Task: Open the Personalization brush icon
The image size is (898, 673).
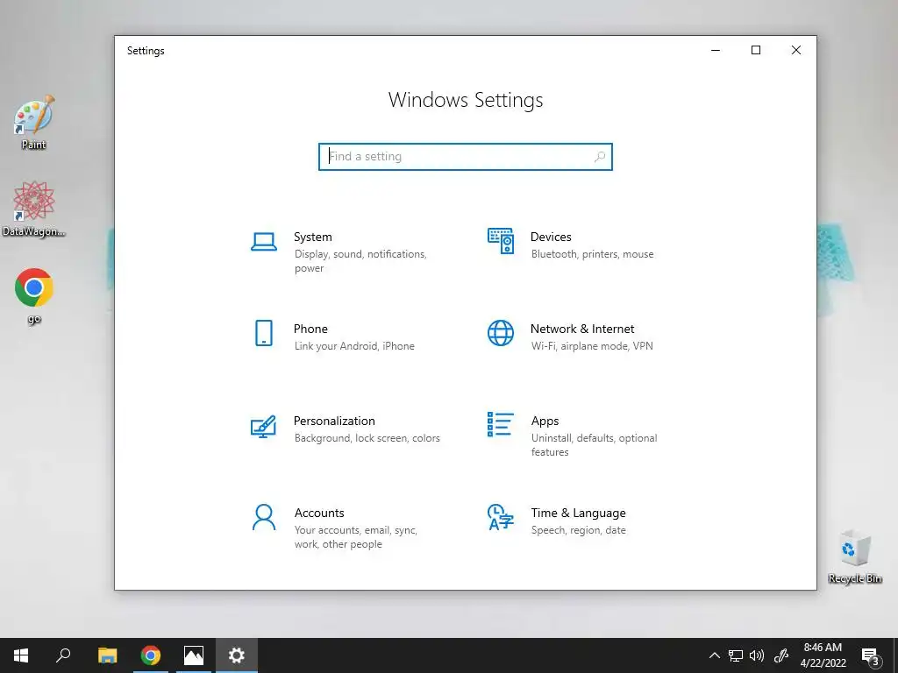Action: 263,427
